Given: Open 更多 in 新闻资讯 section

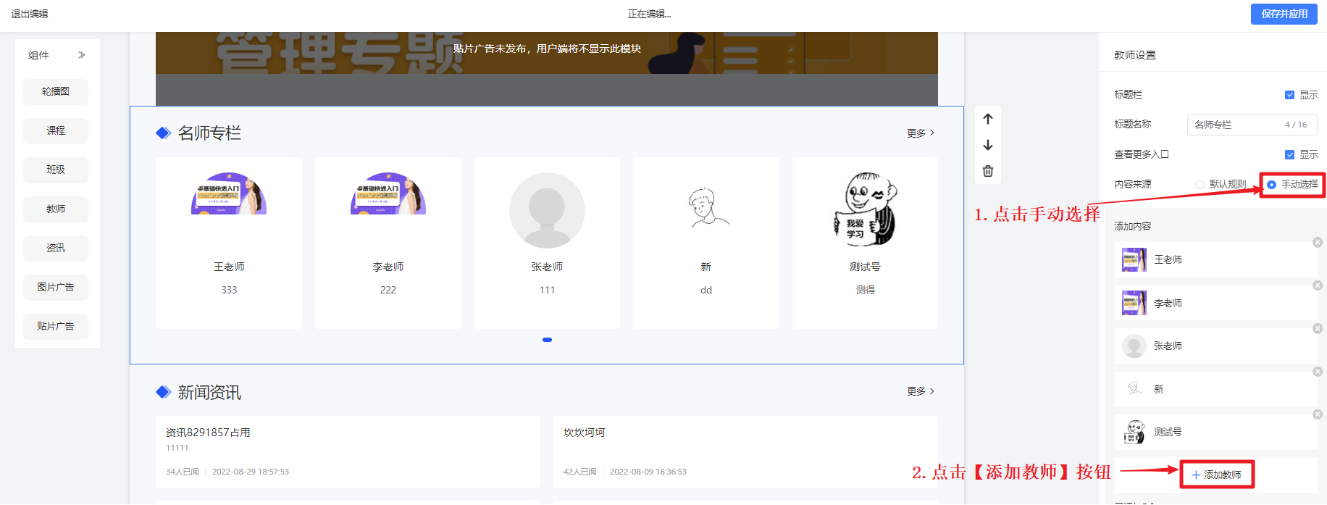Looking at the screenshot, I should [x=921, y=391].
